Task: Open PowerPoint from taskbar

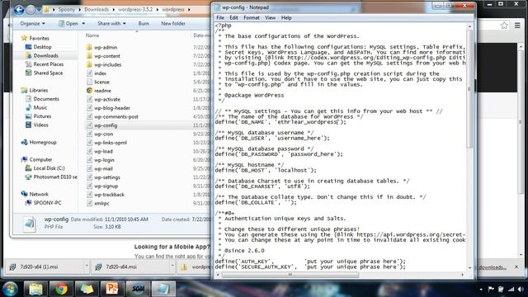Action: [112, 289]
